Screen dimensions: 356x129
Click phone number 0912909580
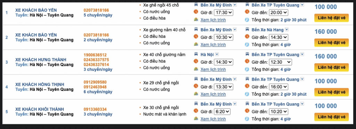pos(95,82)
